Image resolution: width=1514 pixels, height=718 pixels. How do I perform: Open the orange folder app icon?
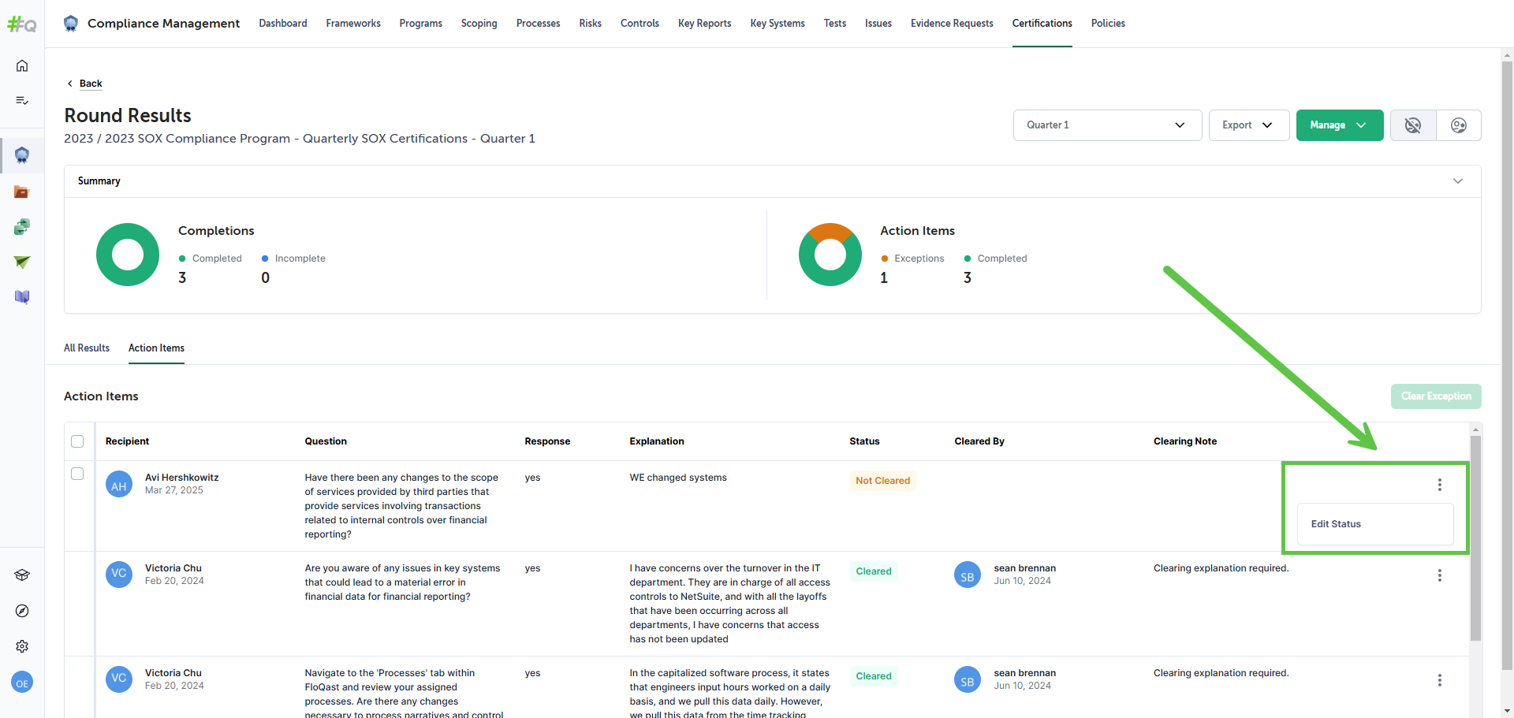22,192
